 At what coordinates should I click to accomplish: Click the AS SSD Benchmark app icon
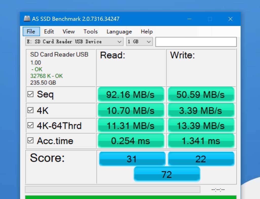[x=27, y=19]
